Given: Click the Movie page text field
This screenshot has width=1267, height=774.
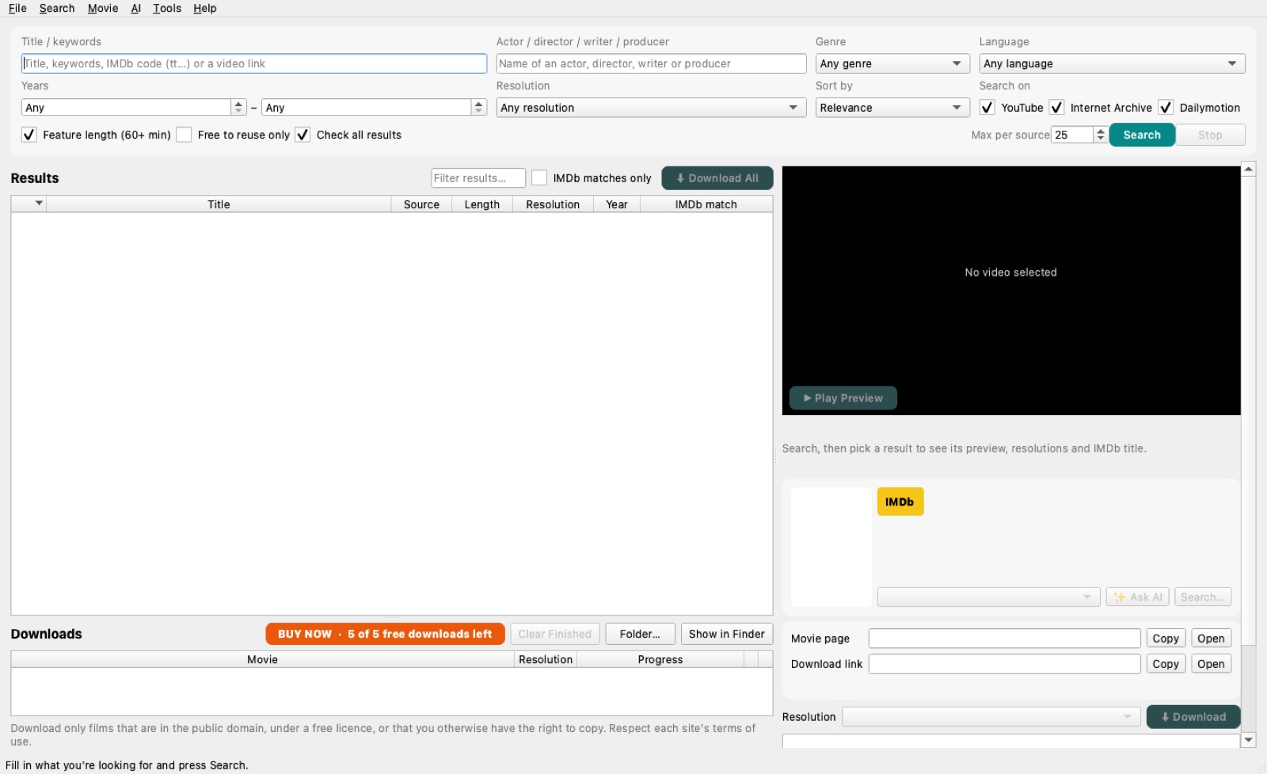Looking at the screenshot, I should 1005,639.
